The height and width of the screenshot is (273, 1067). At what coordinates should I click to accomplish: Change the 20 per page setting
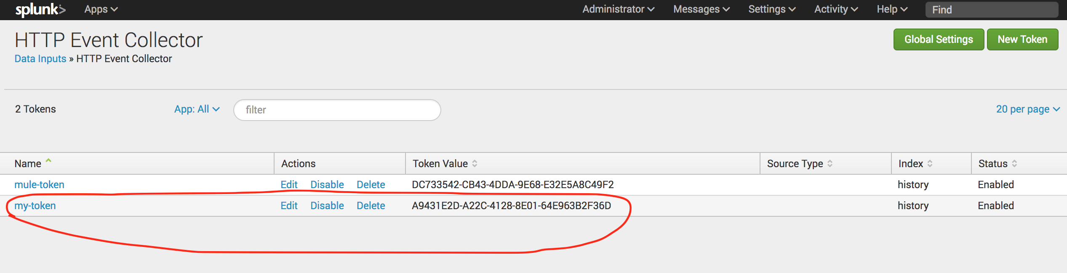coord(1027,109)
